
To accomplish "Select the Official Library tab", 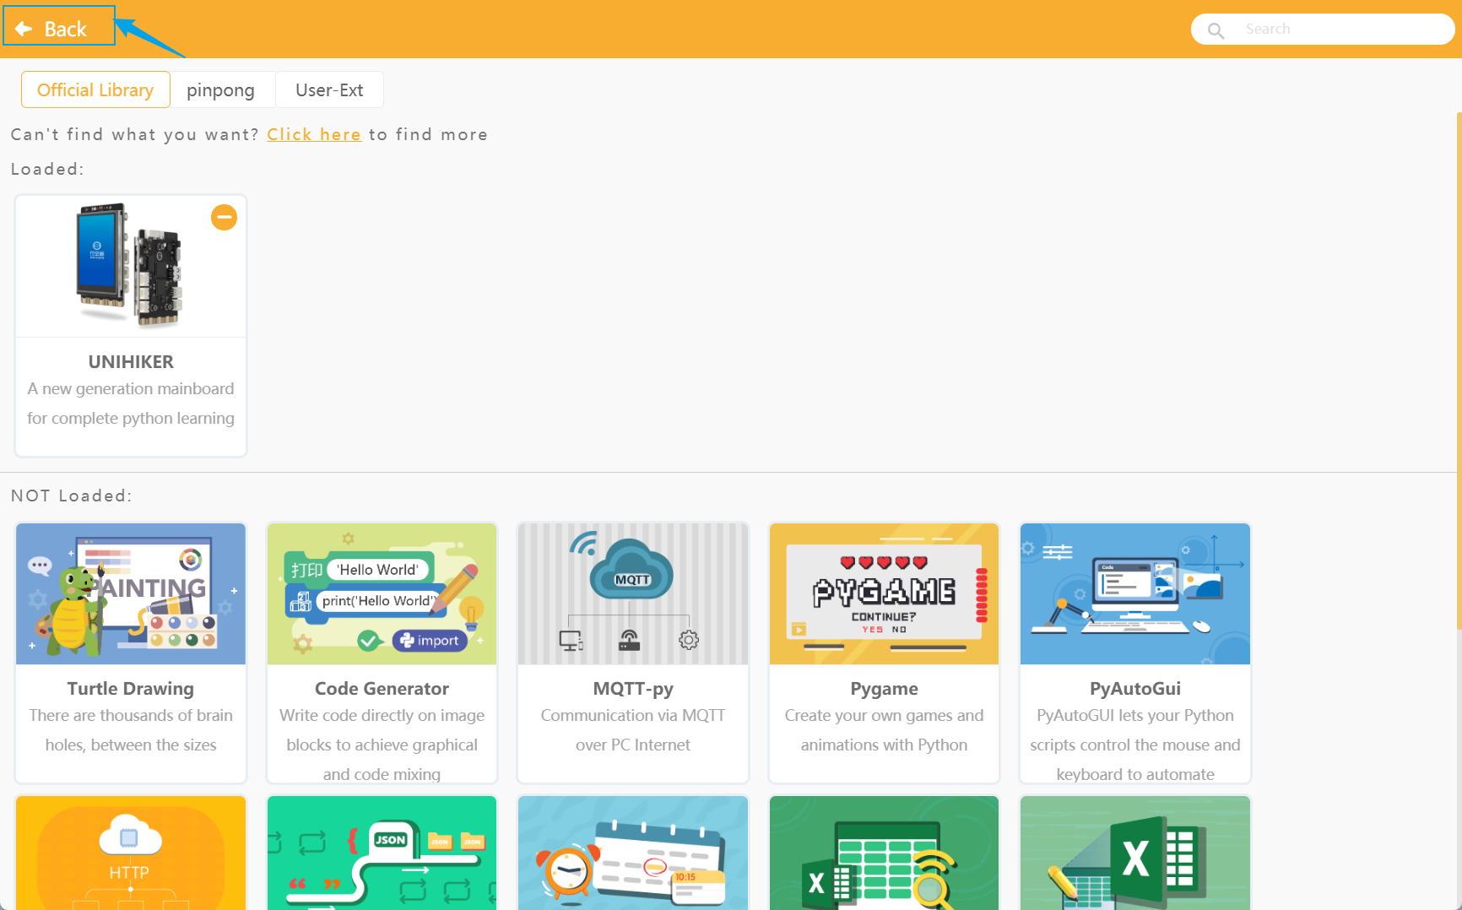I will pos(95,89).
